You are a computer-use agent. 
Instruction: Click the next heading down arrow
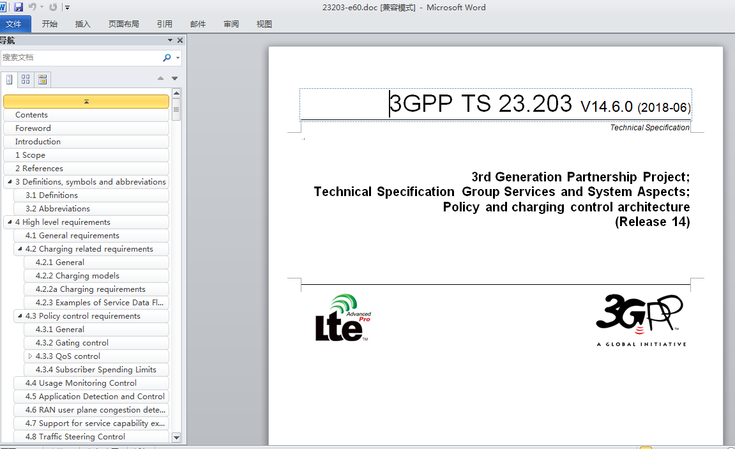[175, 79]
